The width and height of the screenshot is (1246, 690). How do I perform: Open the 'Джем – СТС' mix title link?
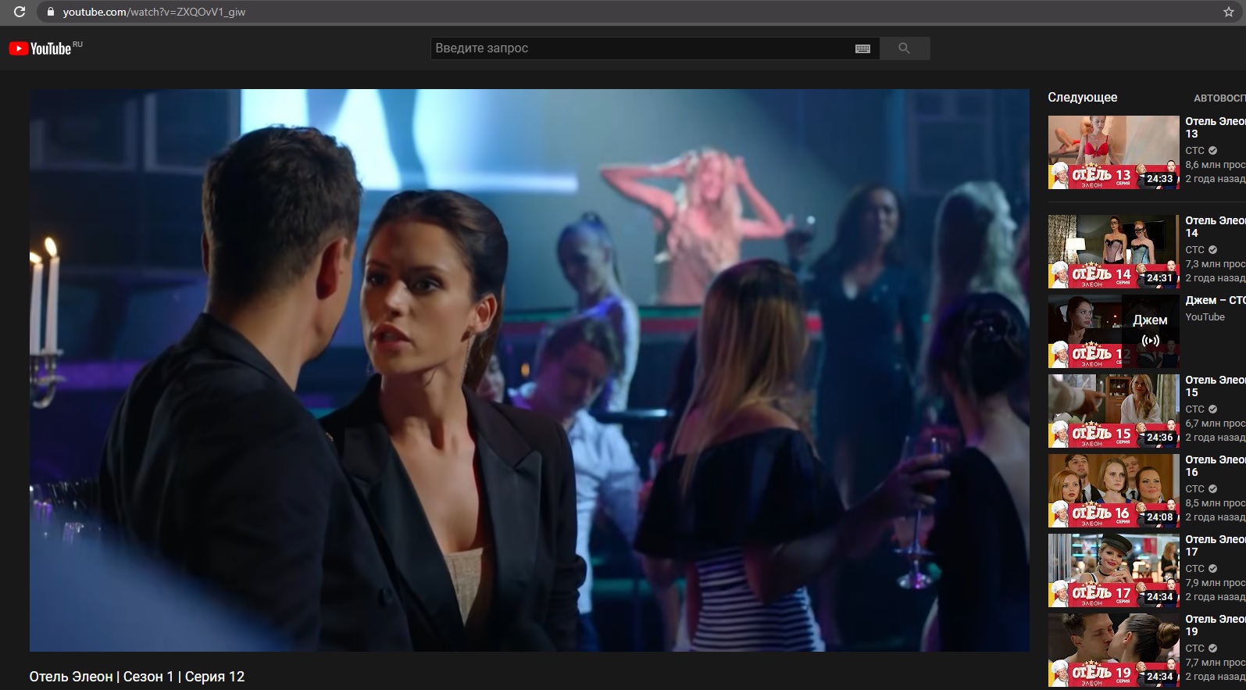(1216, 300)
